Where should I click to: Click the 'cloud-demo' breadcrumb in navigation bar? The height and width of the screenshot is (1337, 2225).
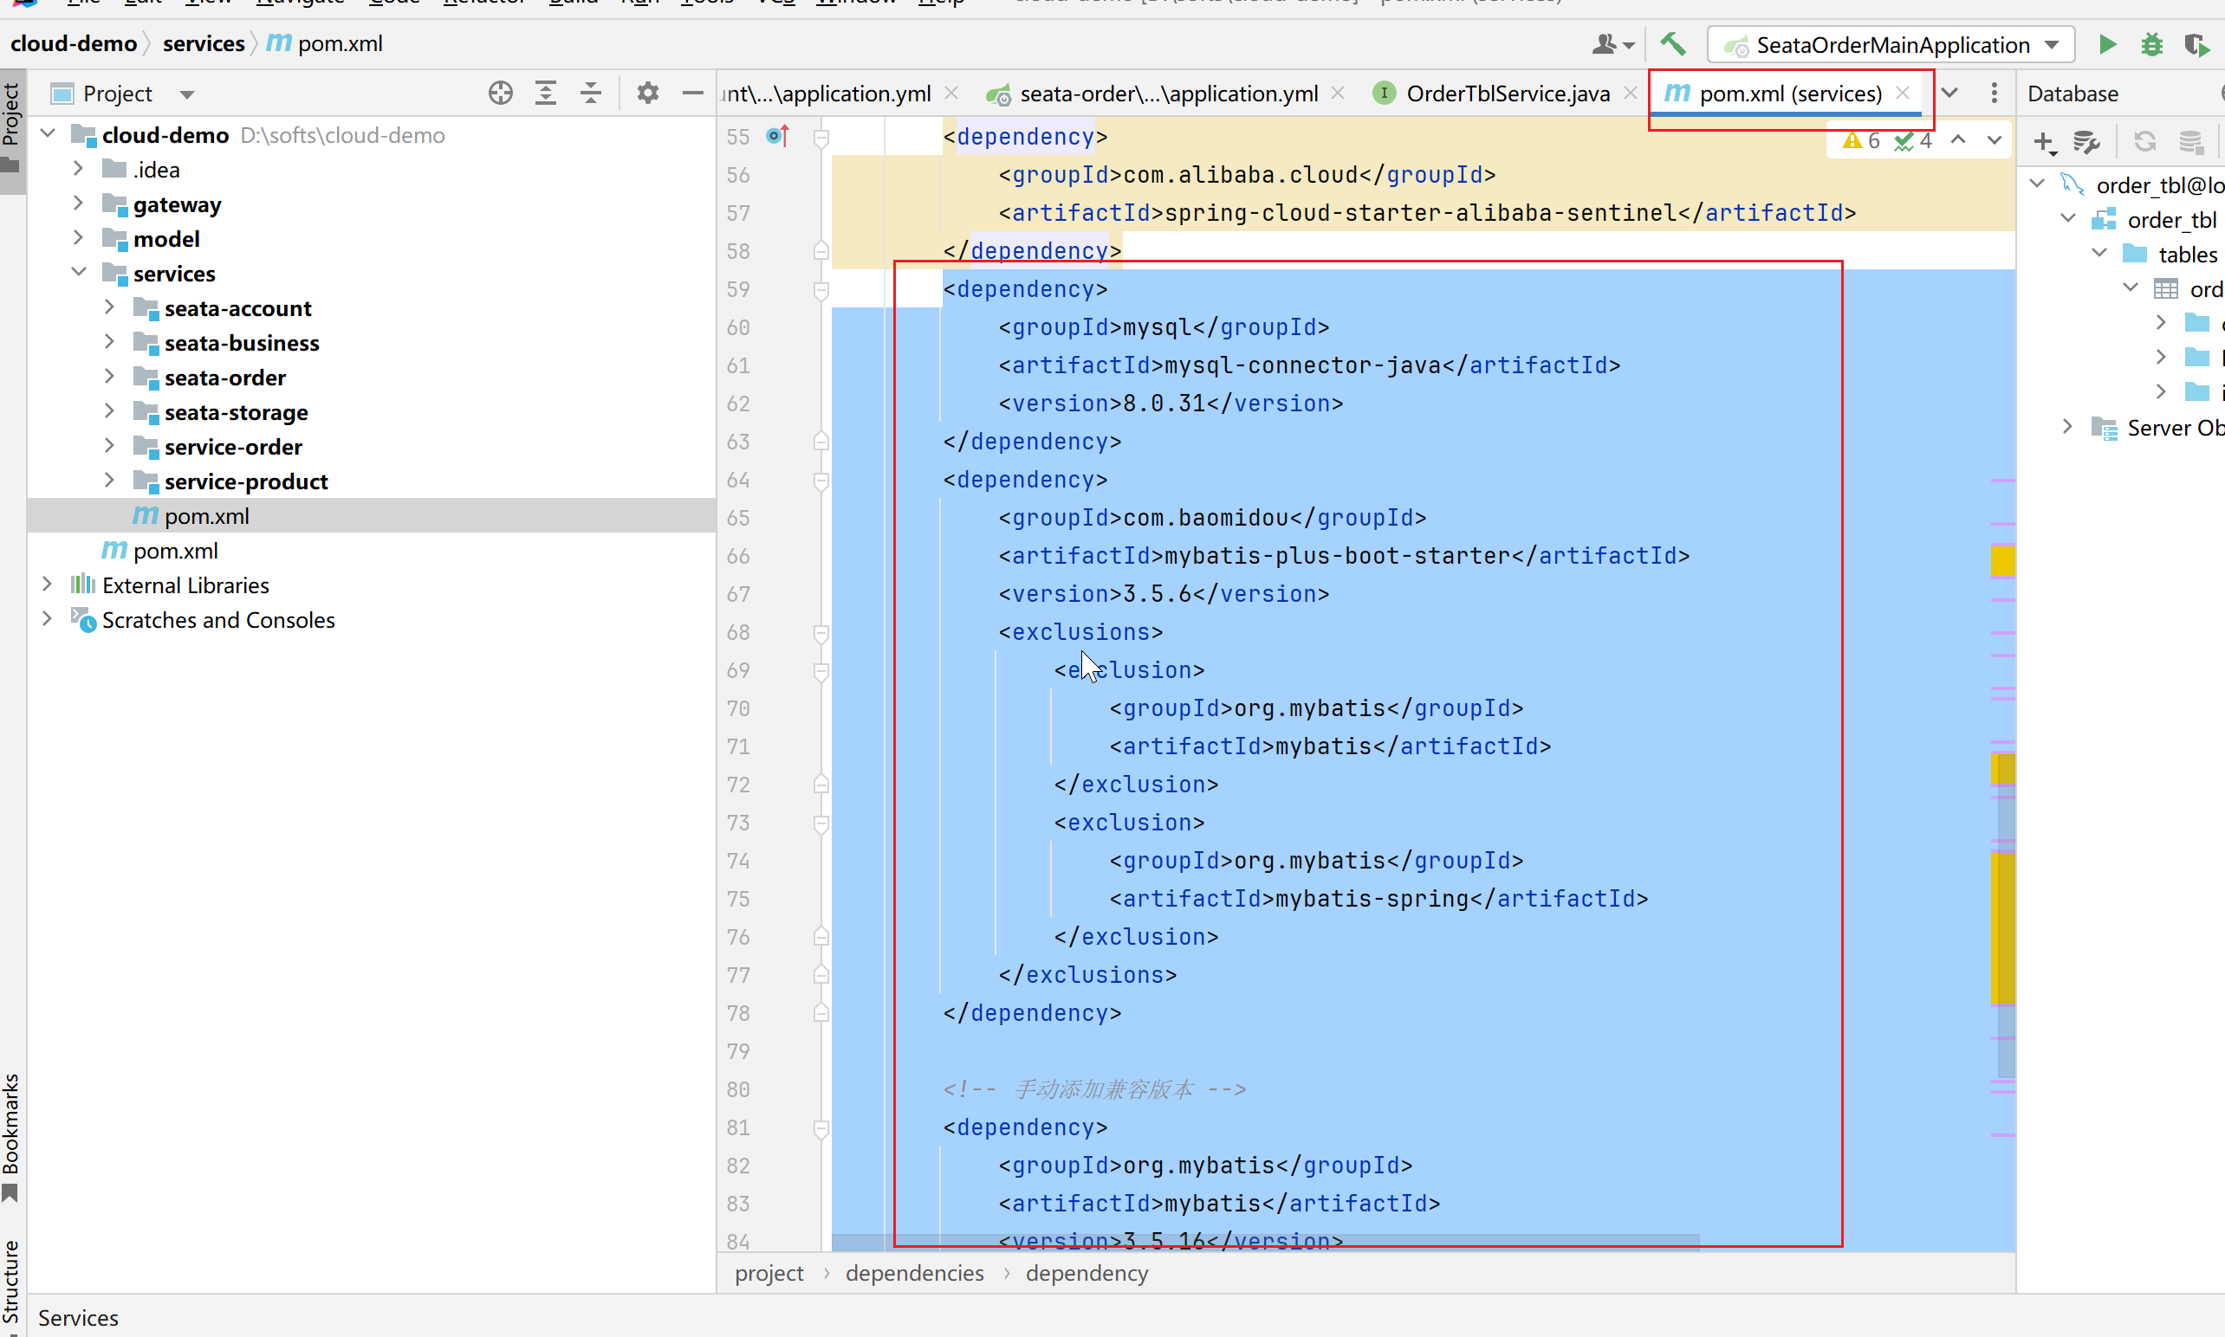tap(74, 43)
